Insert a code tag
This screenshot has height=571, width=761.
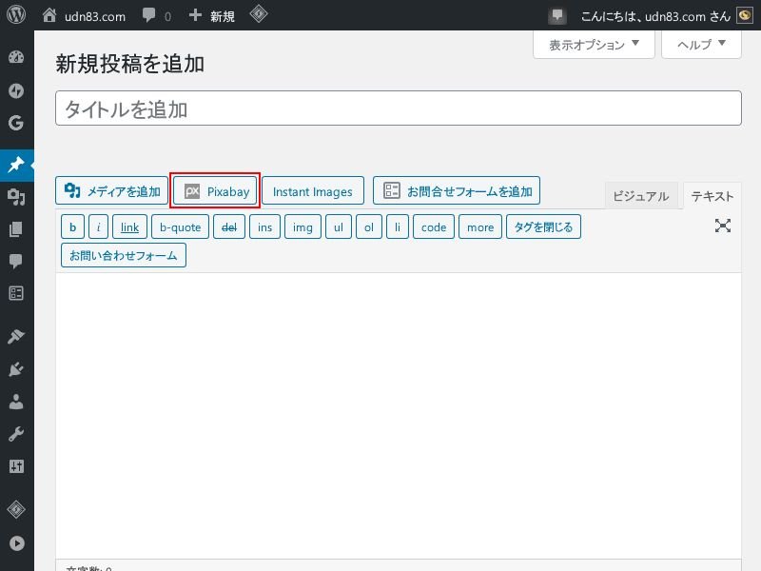point(434,226)
